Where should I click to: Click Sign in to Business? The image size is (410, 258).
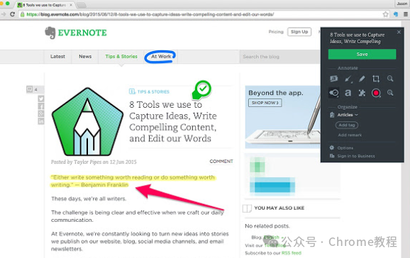356,156
